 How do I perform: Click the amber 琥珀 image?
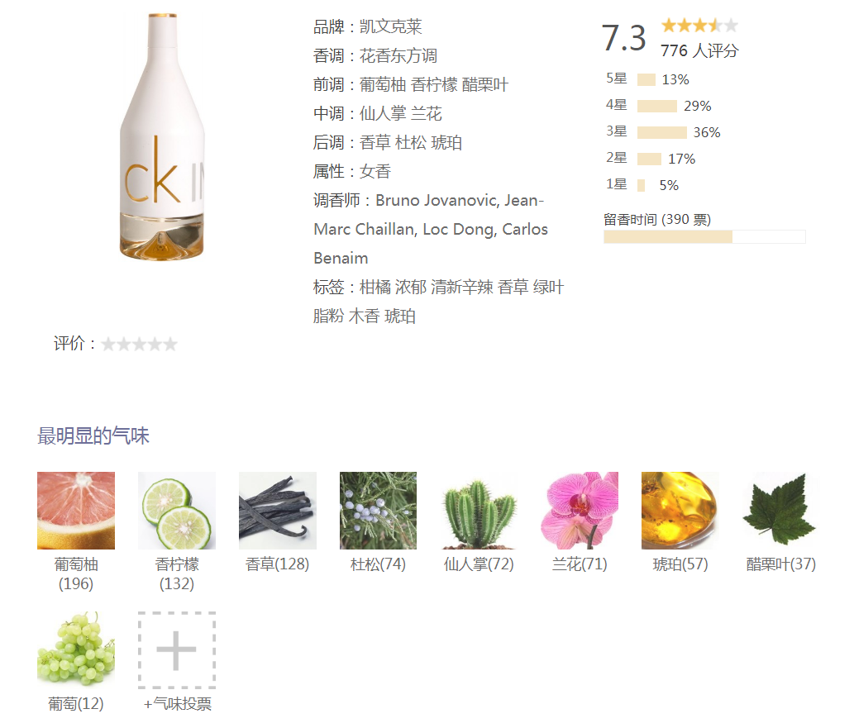pos(680,510)
